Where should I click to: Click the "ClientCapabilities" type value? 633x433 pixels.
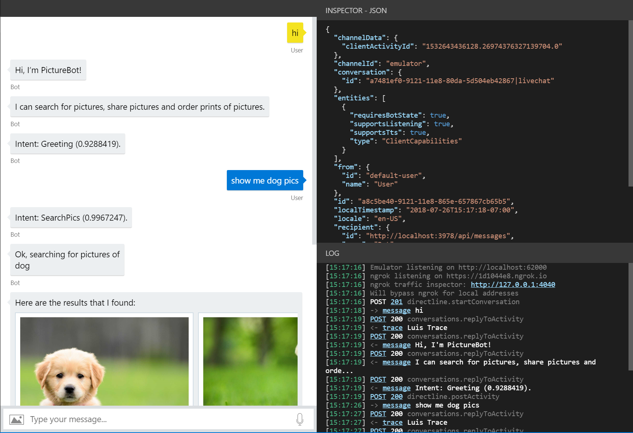[x=422, y=141]
